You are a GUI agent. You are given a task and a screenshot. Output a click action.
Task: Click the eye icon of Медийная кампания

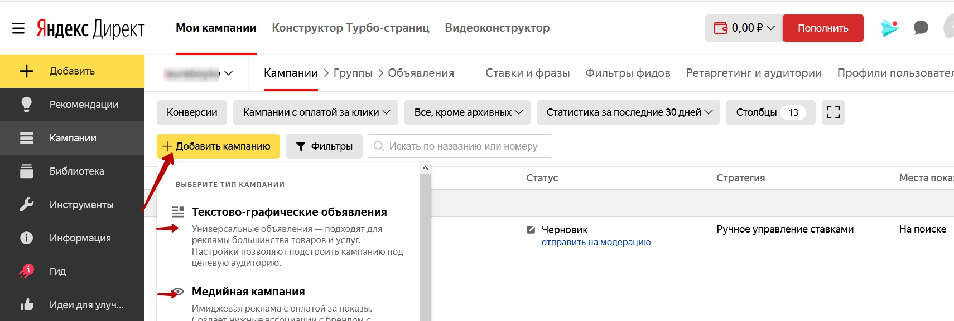[x=178, y=292]
